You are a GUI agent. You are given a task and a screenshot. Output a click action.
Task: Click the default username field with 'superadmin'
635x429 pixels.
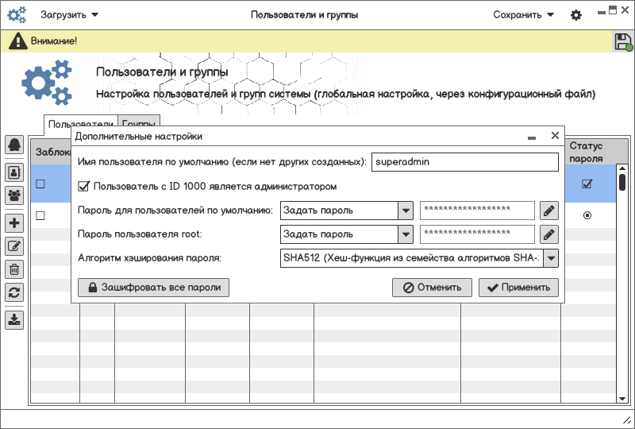[465, 161]
